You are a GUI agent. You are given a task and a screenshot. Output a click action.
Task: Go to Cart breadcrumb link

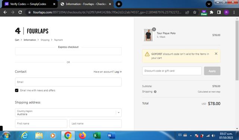pyautogui.click(x=17, y=40)
